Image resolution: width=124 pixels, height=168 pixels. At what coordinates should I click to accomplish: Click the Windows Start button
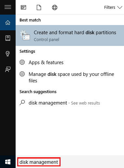[x=8, y=162]
